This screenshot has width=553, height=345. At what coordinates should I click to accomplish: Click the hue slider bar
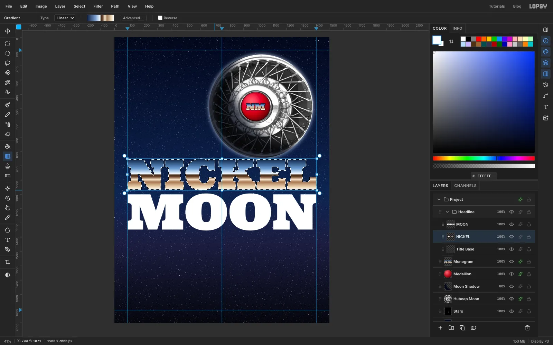tap(484, 158)
